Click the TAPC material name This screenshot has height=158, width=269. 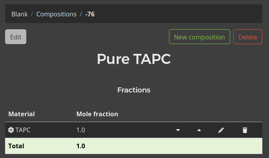tap(23, 130)
